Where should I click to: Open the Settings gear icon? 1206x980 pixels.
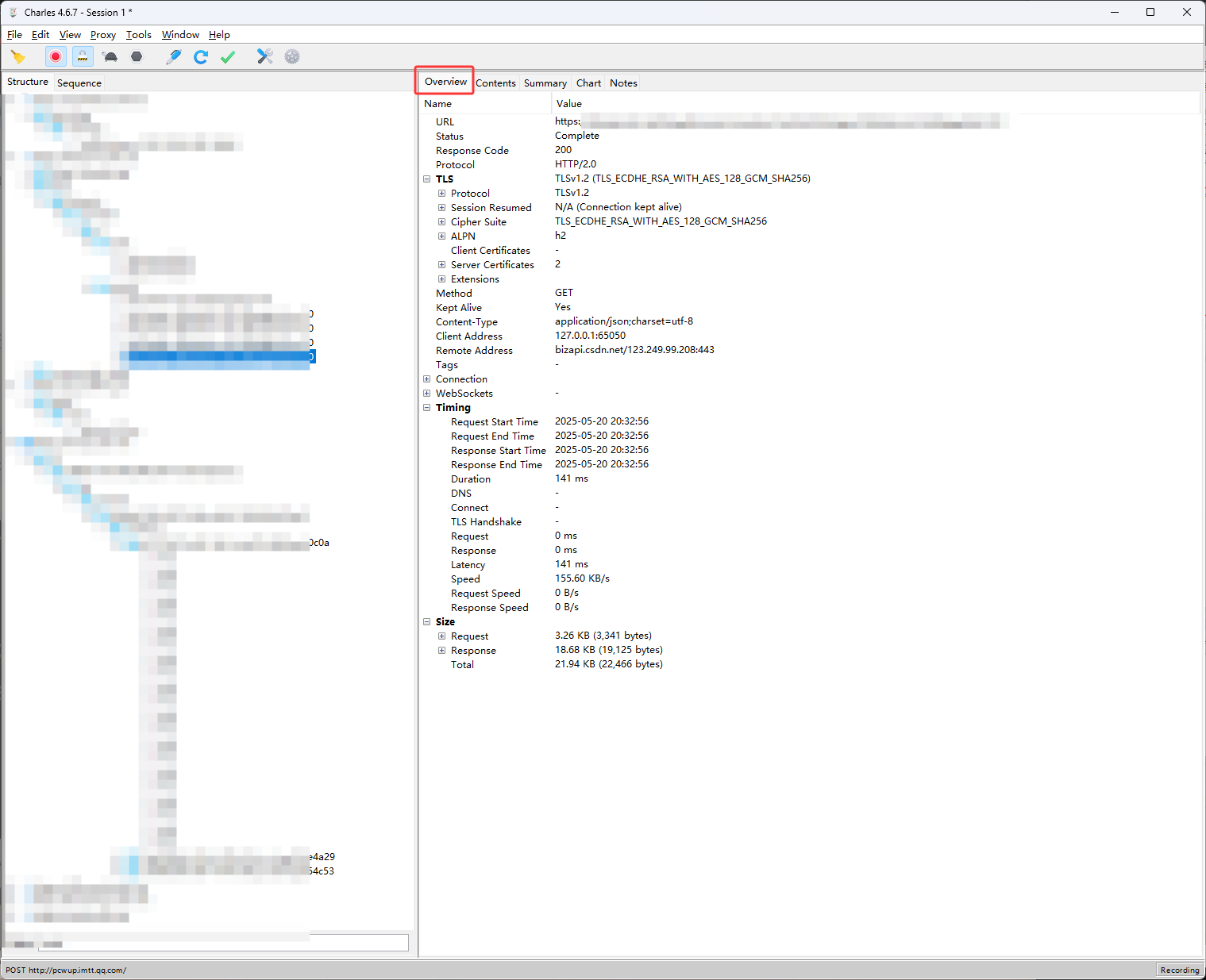tap(292, 56)
